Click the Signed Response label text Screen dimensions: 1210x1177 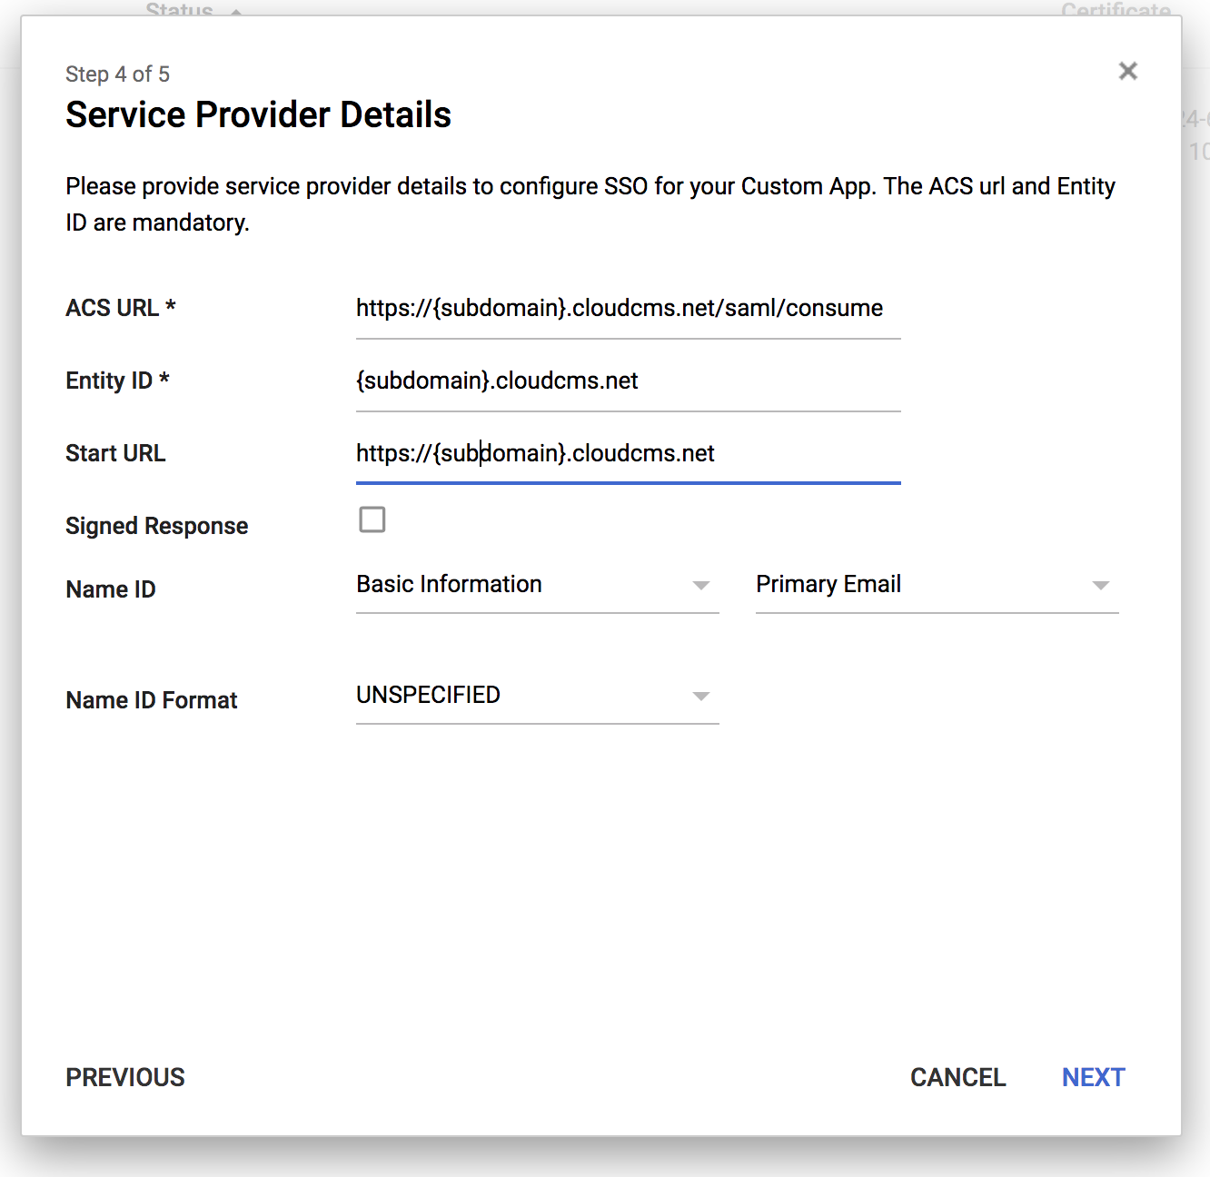[x=156, y=527]
